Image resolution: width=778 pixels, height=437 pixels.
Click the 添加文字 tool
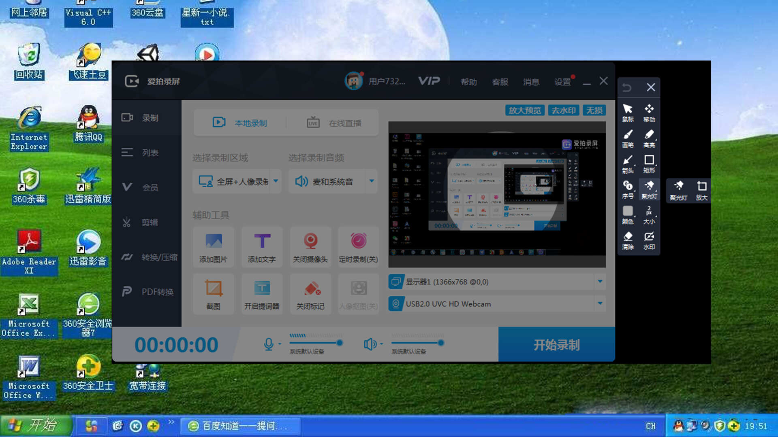click(x=262, y=247)
